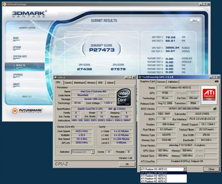Click the GPU score value 27438

85,69
